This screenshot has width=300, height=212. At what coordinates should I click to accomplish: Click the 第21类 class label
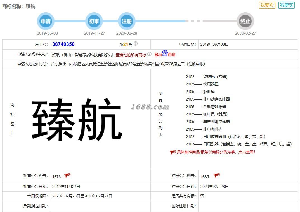tap(126, 45)
